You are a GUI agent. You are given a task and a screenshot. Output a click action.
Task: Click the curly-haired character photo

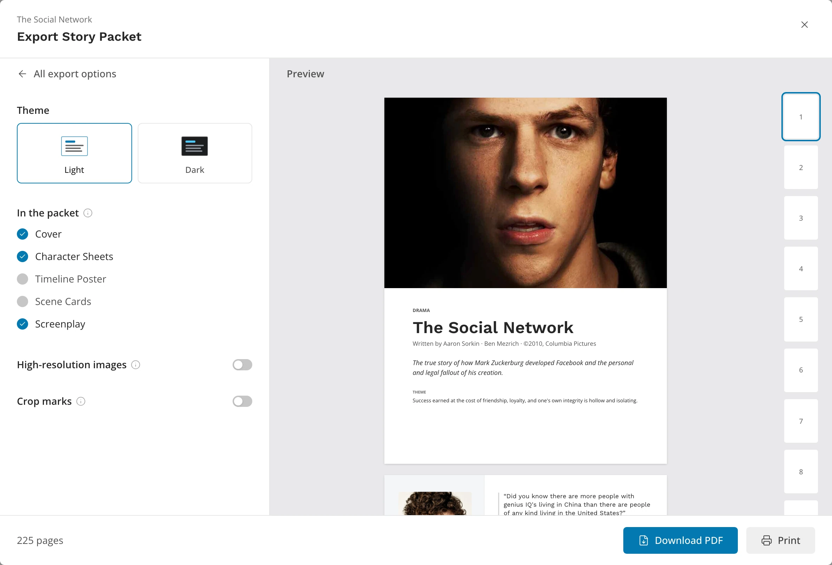click(x=435, y=503)
